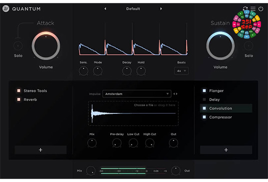Go to previous preset arrow
This screenshot has width=268, height=182.
click(x=105, y=9)
